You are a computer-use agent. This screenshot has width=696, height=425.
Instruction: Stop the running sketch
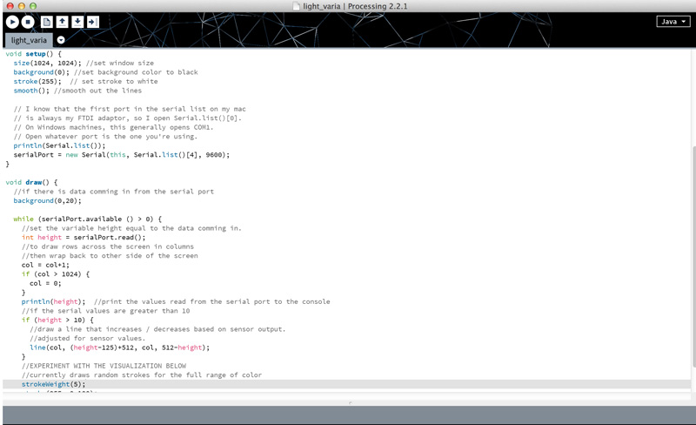pos(28,22)
